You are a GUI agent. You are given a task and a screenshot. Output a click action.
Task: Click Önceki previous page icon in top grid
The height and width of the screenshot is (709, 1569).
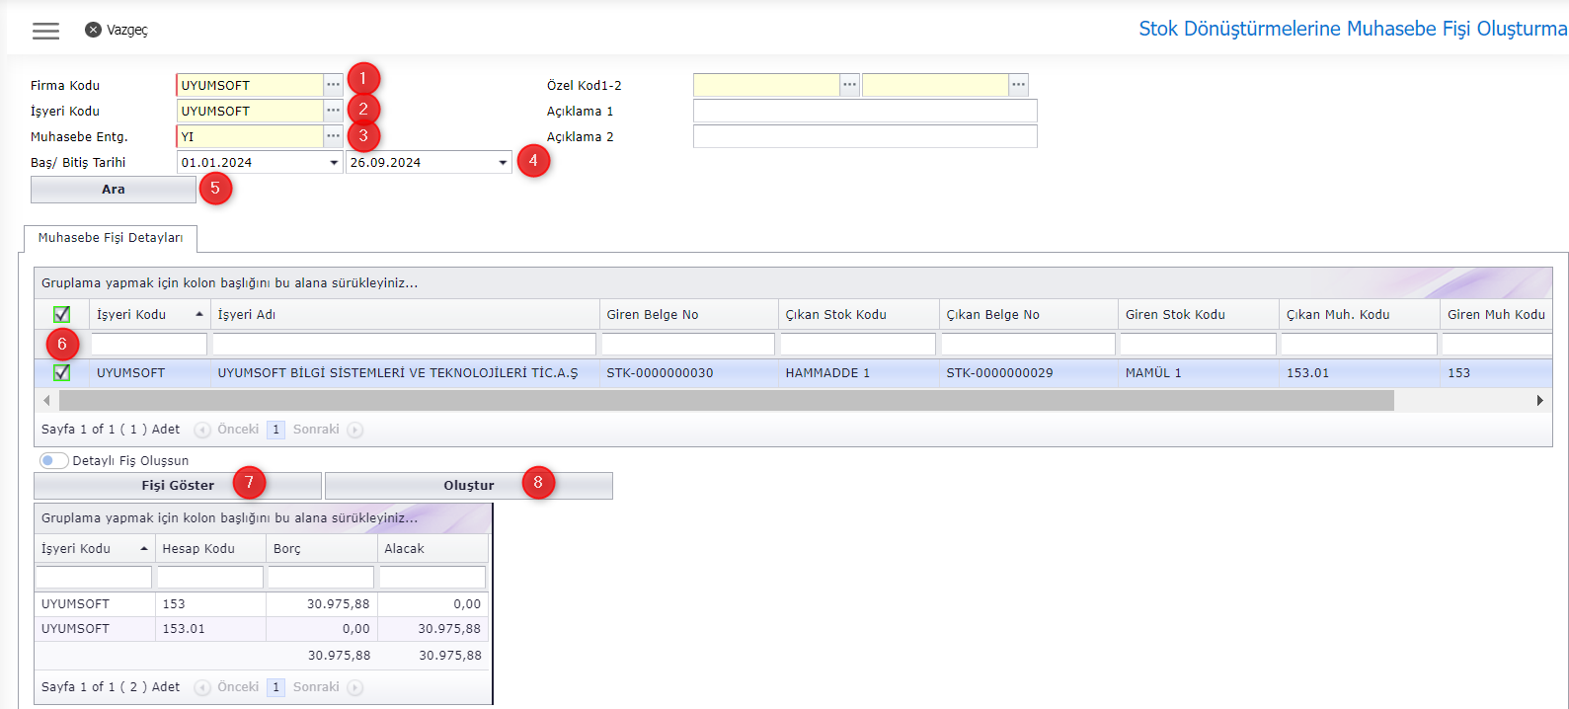[202, 430]
